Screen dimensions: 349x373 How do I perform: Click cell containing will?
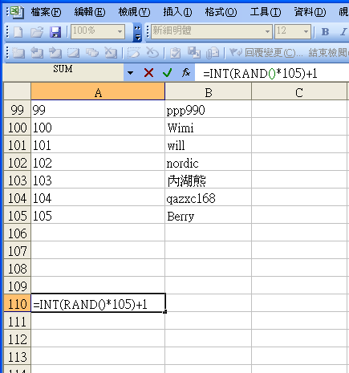(x=209, y=144)
